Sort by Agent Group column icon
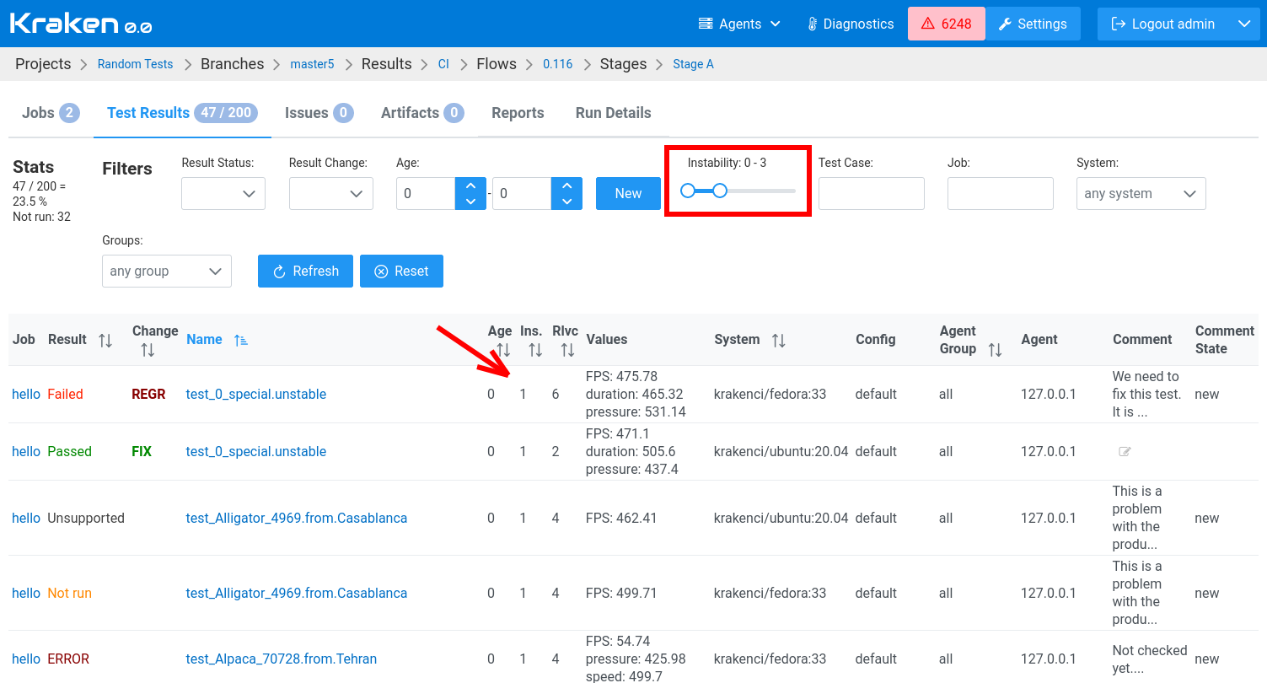Viewport: 1267px width, 683px height. click(996, 349)
